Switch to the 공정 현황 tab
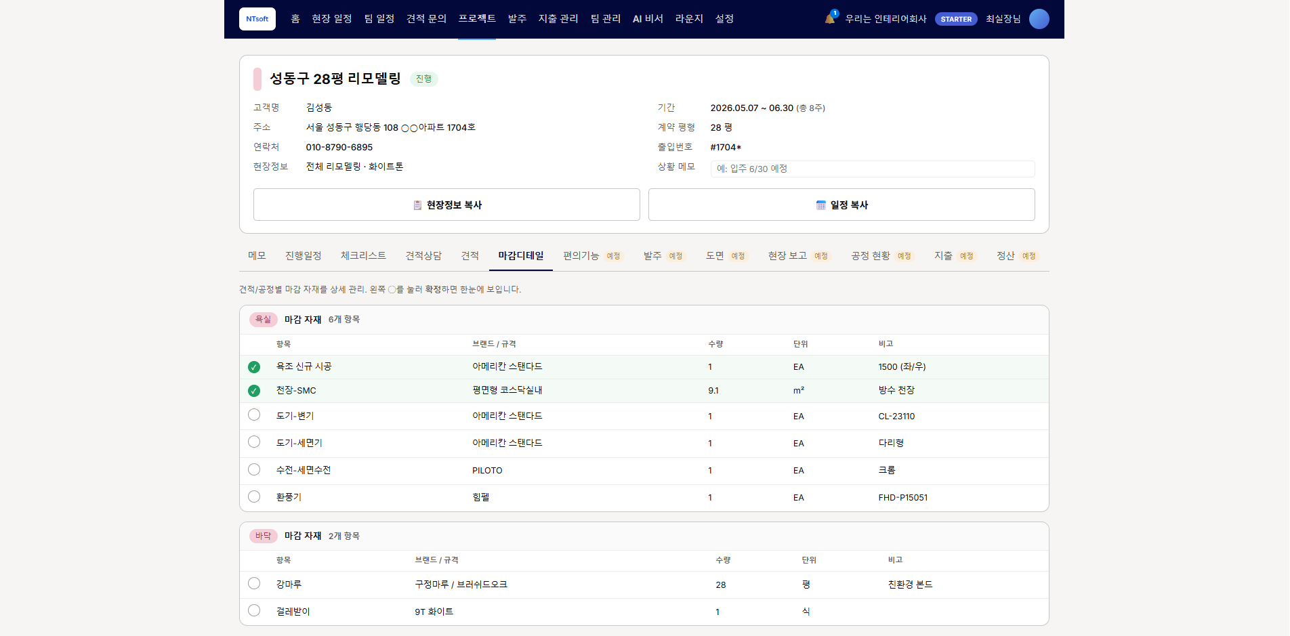This screenshot has width=1290, height=636. [882, 255]
